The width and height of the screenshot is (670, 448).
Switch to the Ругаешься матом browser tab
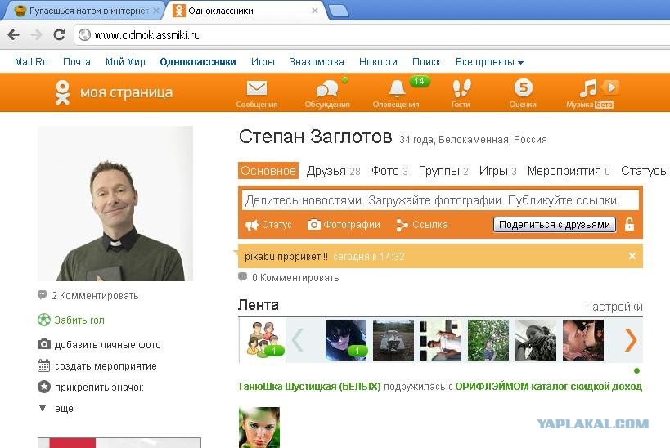tap(83, 11)
